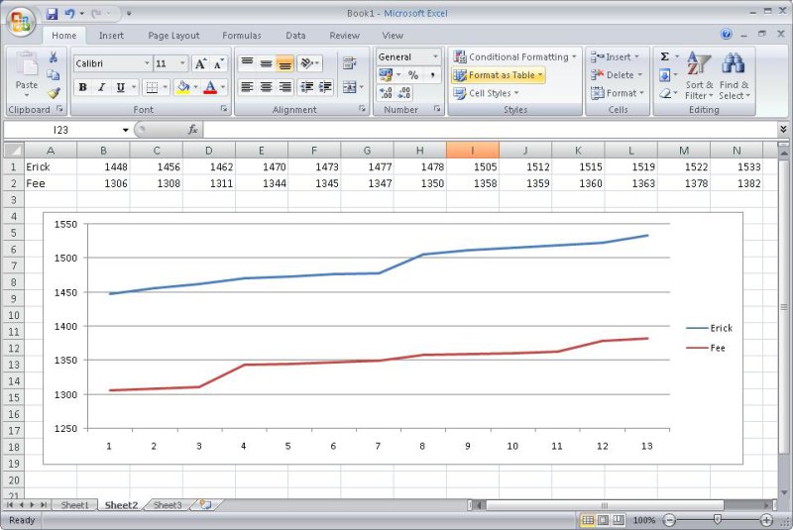Open the Page Layout ribbon tab
Viewport: 793px width, 530px height.
pyautogui.click(x=173, y=36)
